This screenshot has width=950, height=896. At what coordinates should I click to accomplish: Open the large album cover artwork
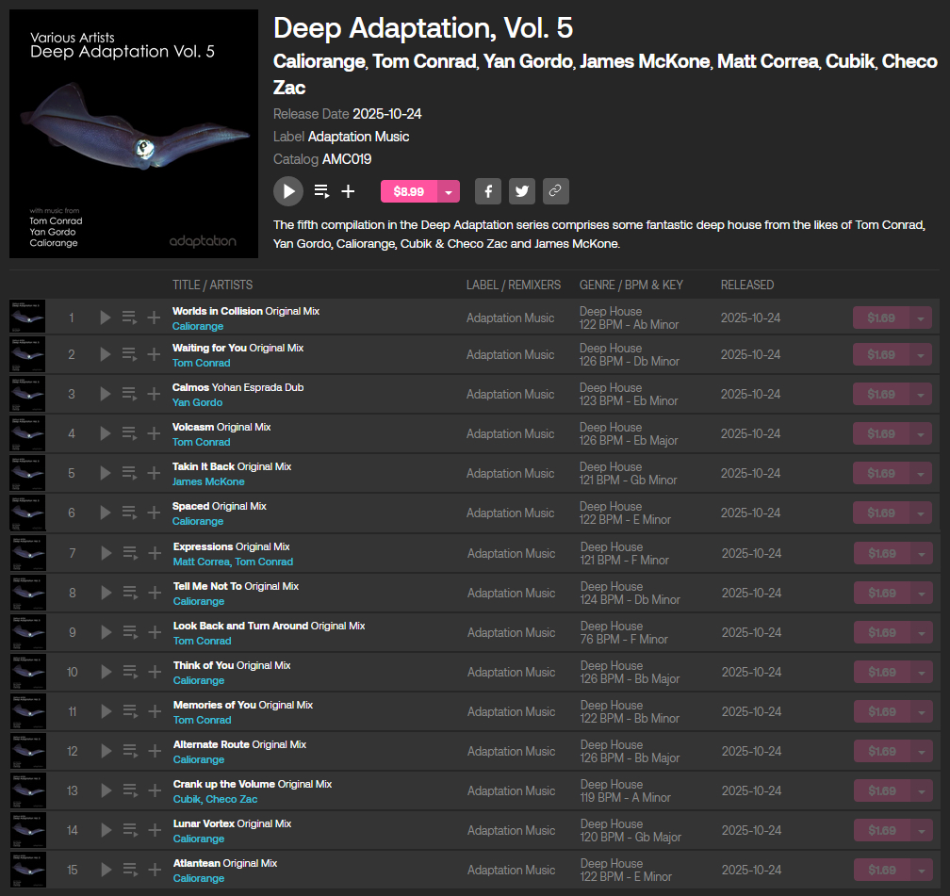click(134, 134)
